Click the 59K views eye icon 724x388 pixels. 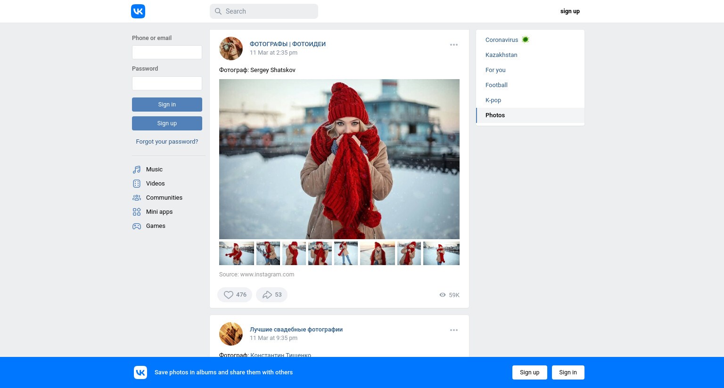tap(443, 295)
